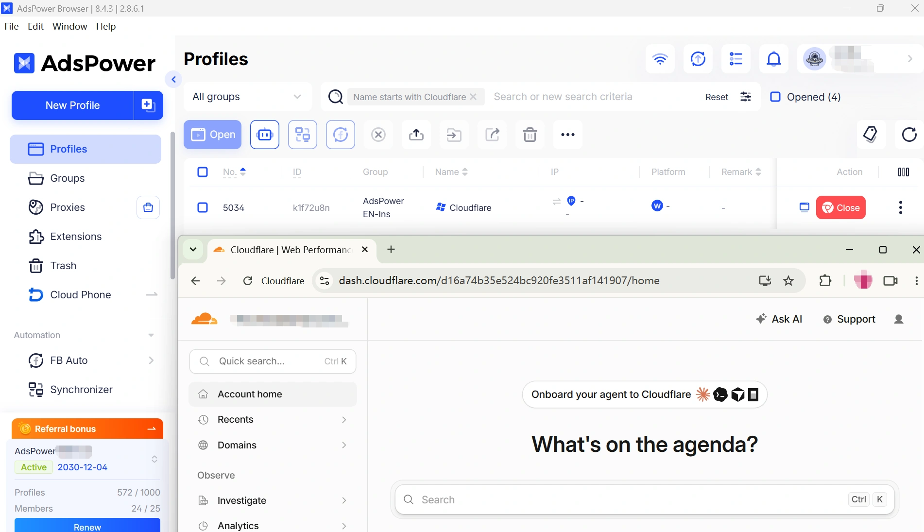Click the update arrow icon in header
The width and height of the screenshot is (924, 532).
click(698, 59)
